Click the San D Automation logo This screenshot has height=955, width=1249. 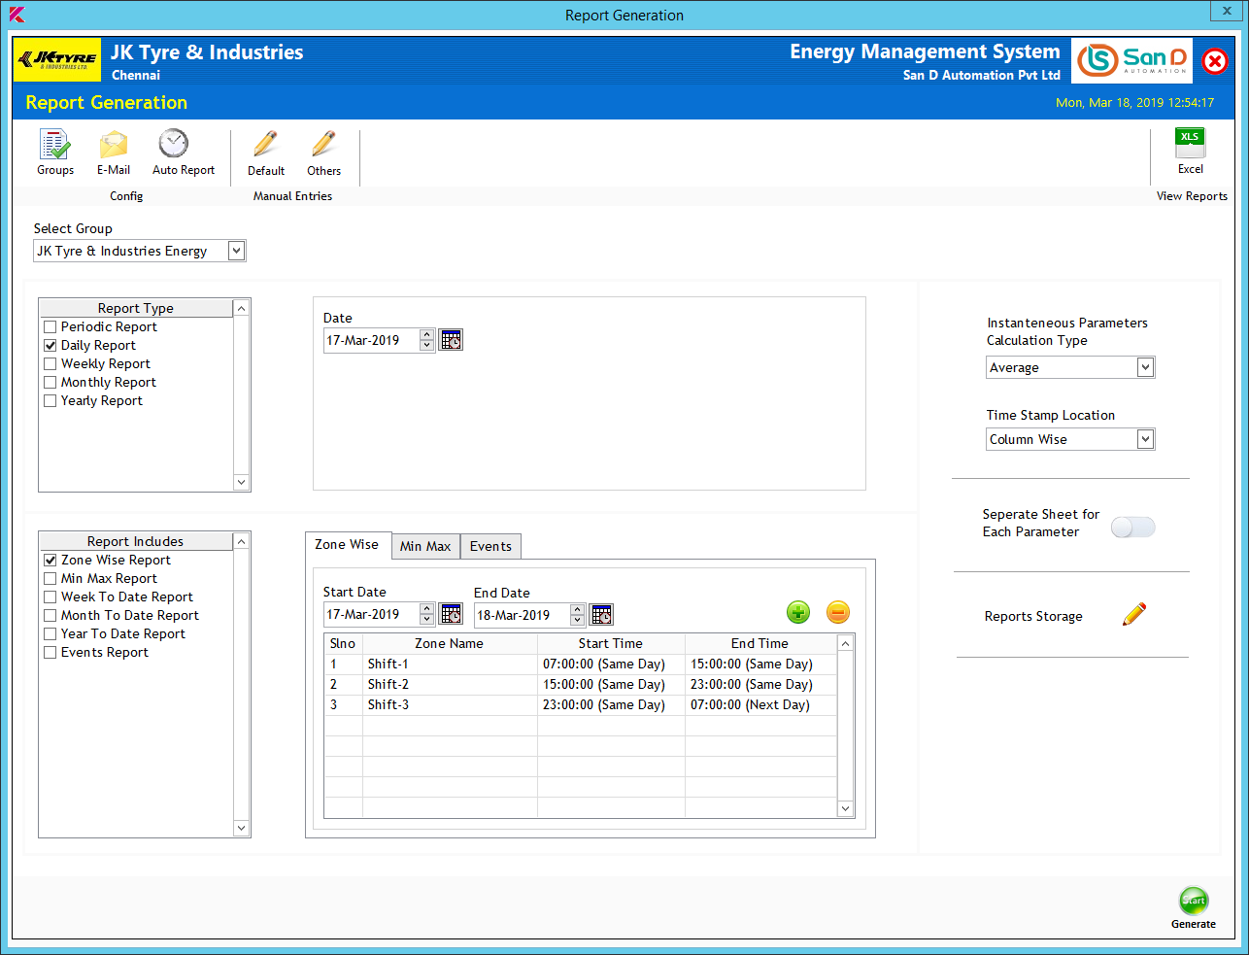(x=1131, y=60)
